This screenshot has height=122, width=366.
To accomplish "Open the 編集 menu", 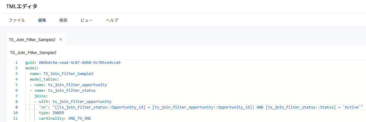I will pos(42,20).
